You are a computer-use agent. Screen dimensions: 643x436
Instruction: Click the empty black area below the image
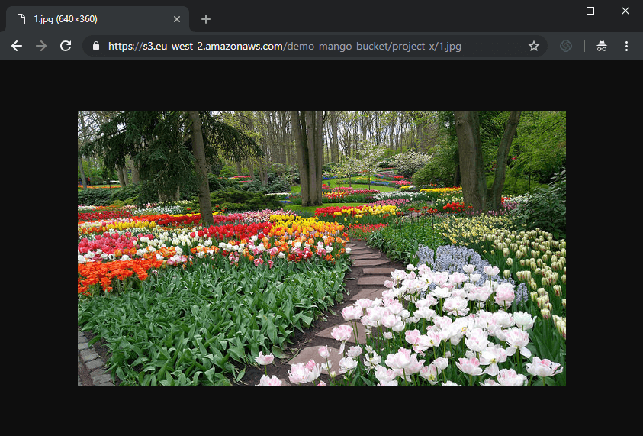(321, 411)
